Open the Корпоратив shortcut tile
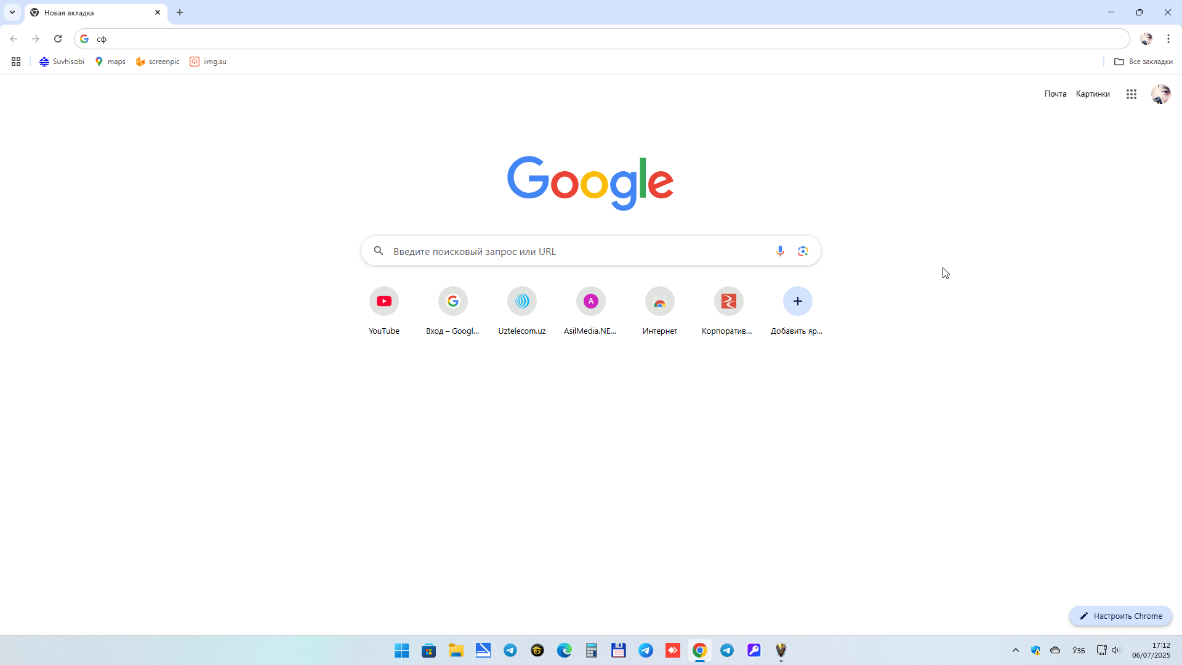Viewport: 1182px width, 665px height. click(729, 312)
